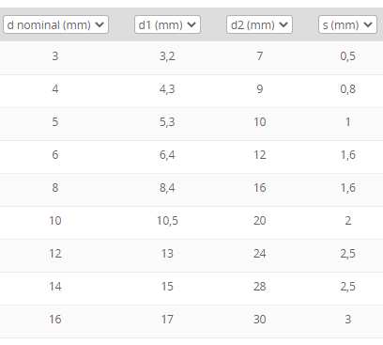This screenshot has height=345, width=383.
Task: Click the d1 value 4,3 cell
Action: [167, 89]
